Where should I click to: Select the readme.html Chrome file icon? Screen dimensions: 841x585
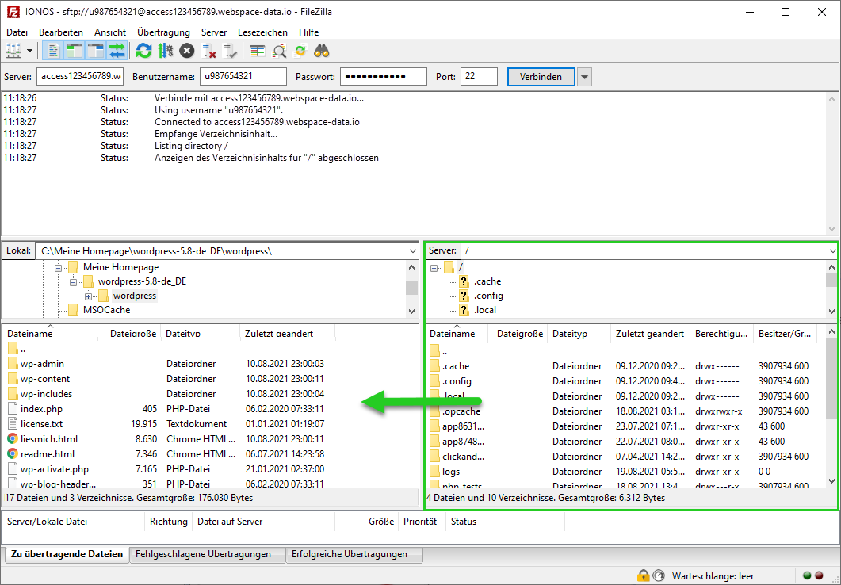click(x=13, y=453)
